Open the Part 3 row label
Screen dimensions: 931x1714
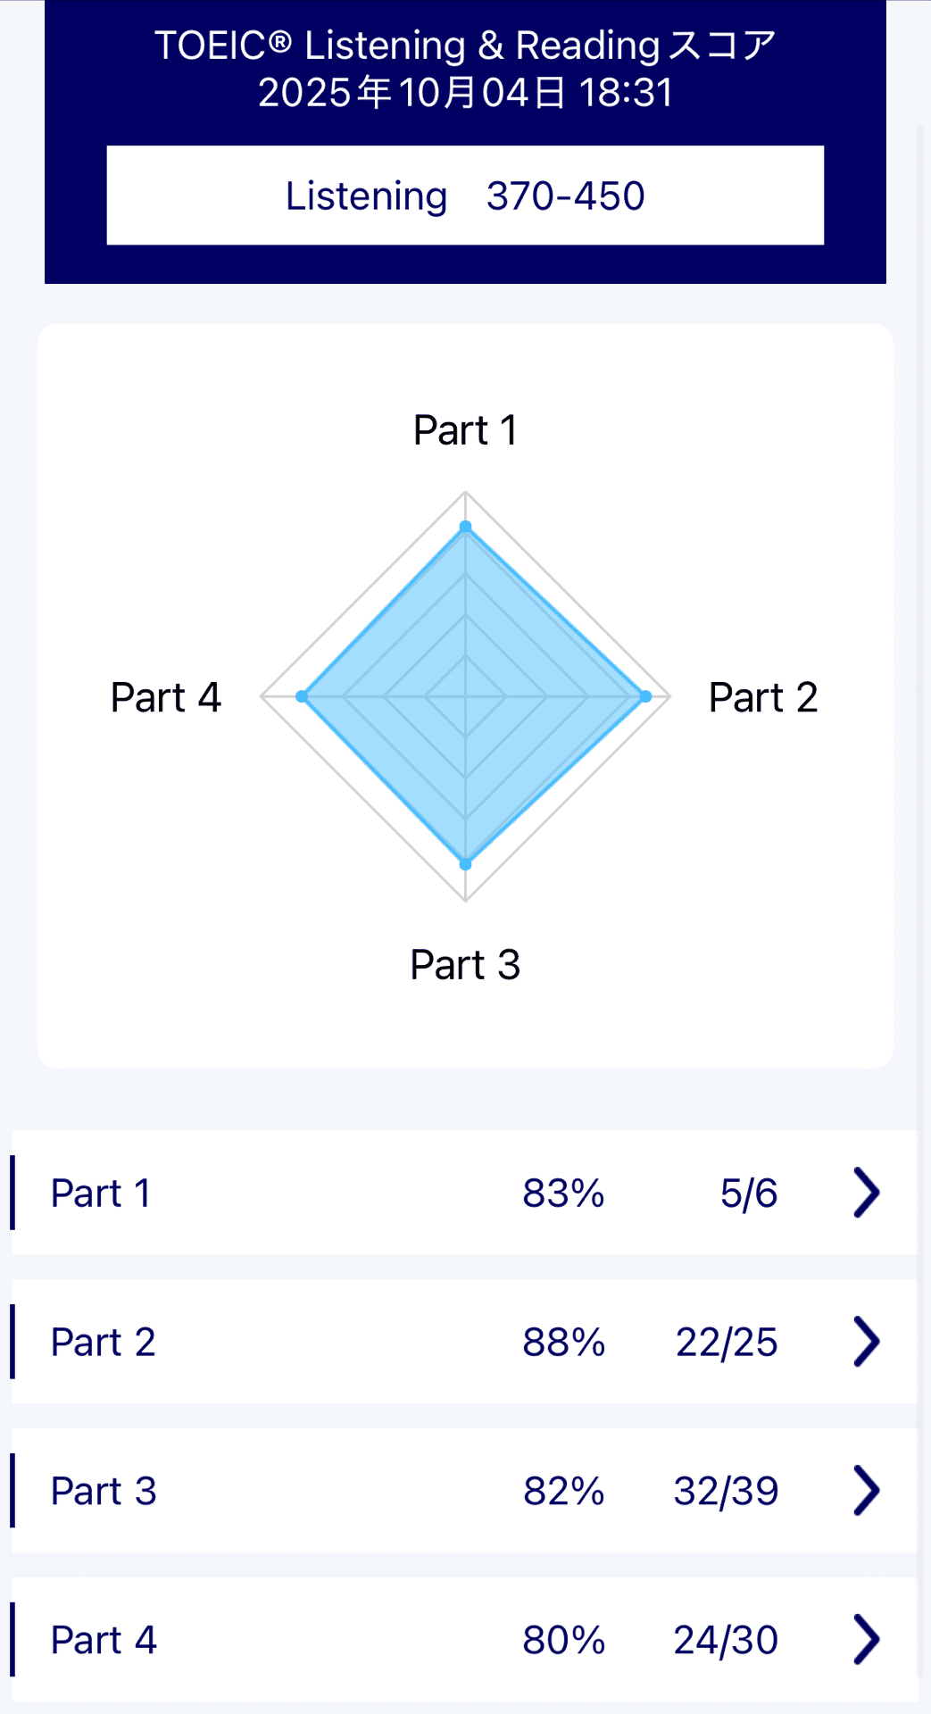(104, 1492)
